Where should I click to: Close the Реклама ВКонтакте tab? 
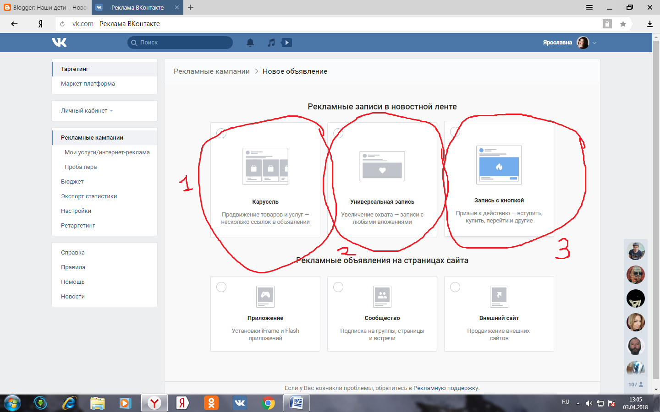coord(177,7)
